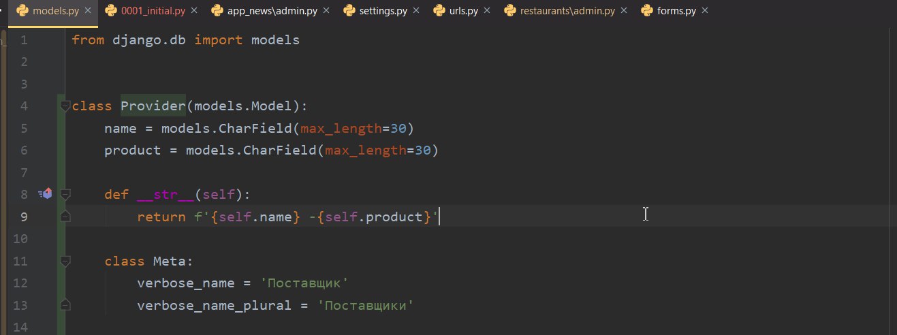Viewport: 897px width, 335px height.
Task: Click the Python file icon on 0001_initial.py tab
Action: tap(111, 11)
